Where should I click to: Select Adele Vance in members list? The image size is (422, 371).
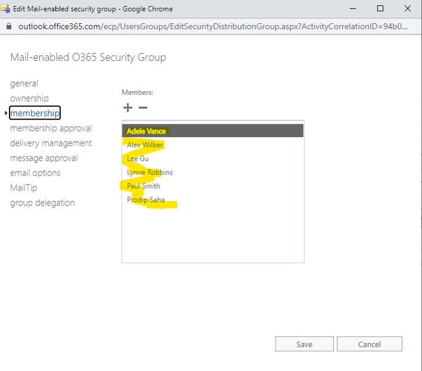click(x=212, y=131)
